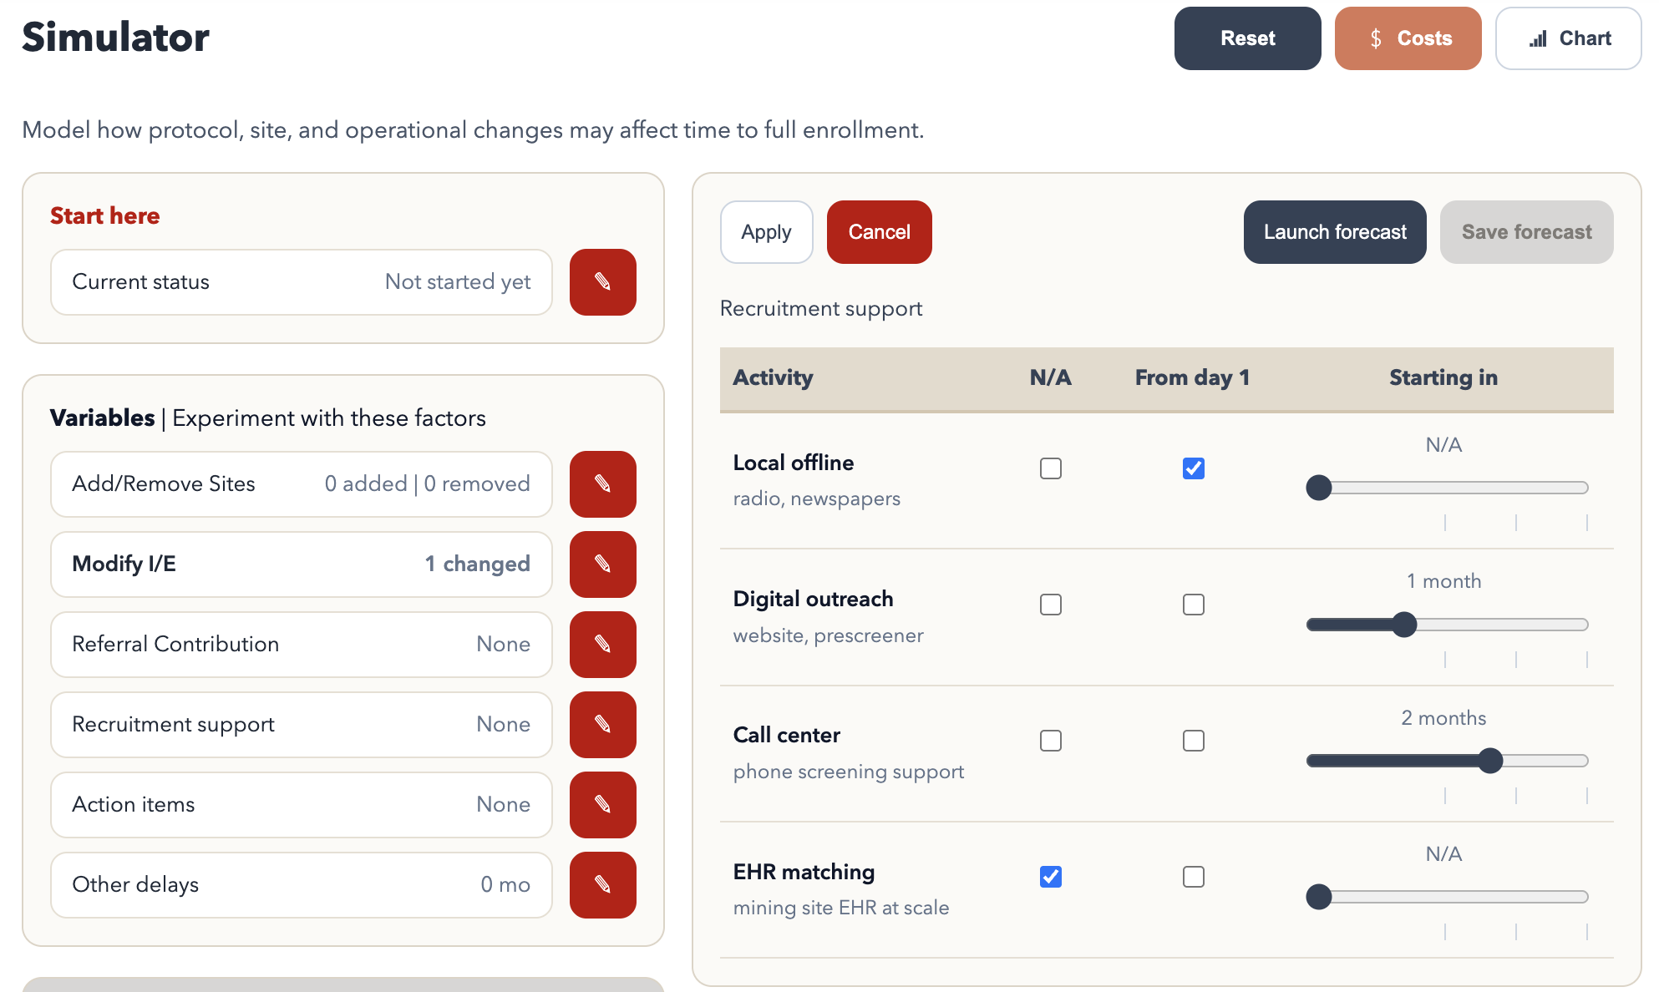The image size is (1659, 992).
Task: Click the EHR matching slider knob
Action: point(1319,897)
